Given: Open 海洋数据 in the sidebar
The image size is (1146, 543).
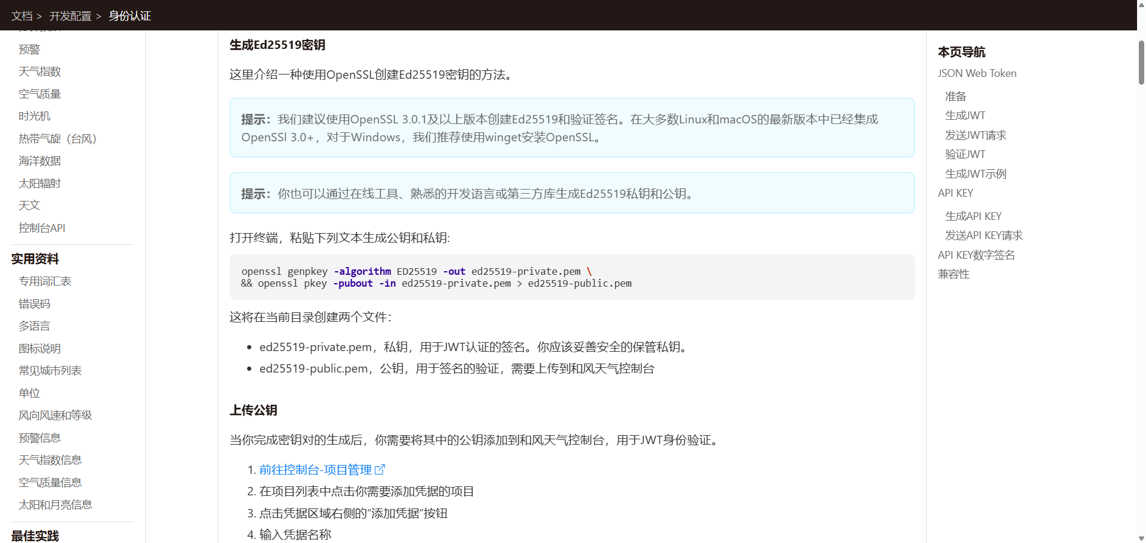Looking at the screenshot, I should click(x=40, y=161).
